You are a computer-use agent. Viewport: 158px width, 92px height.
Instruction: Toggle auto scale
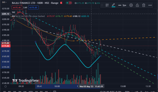click(x=153, y=91)
